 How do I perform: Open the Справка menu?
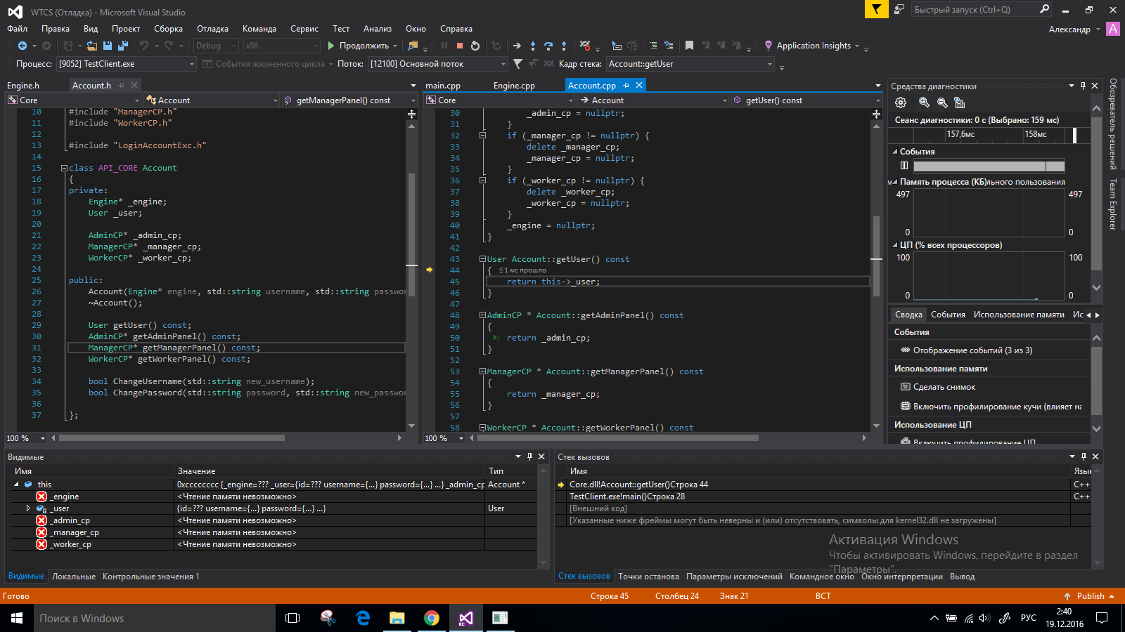click(456, 29)
